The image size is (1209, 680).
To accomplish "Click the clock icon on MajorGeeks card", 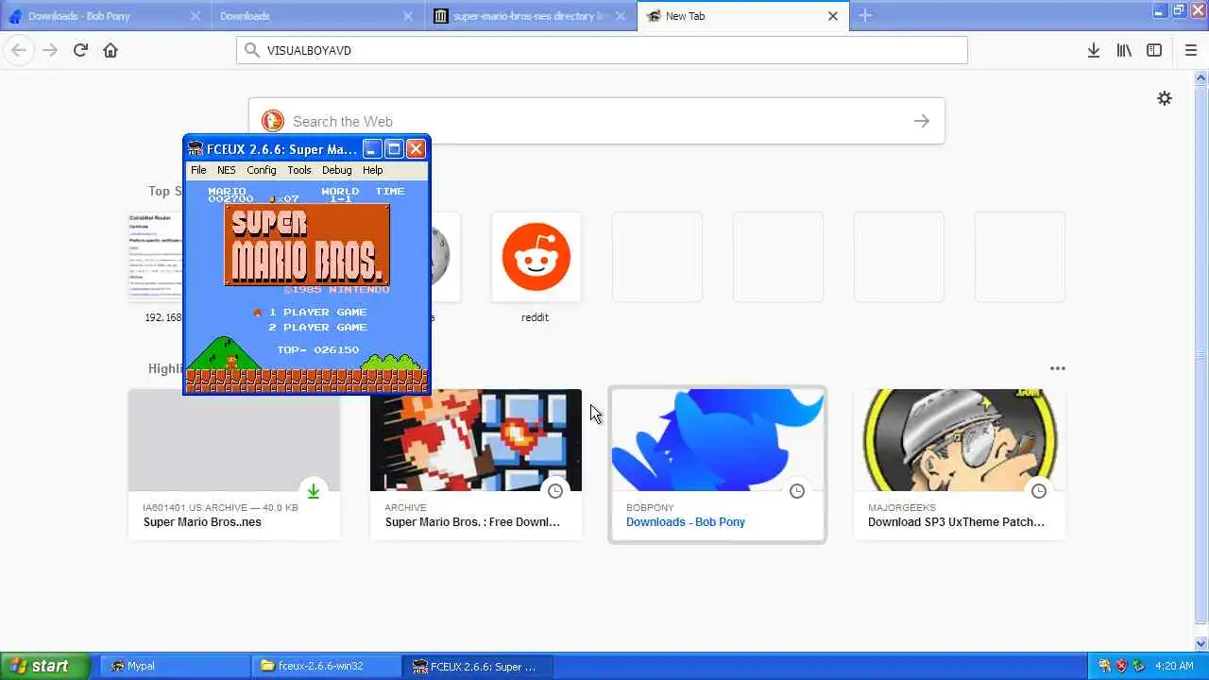I will pos(1038,491).
